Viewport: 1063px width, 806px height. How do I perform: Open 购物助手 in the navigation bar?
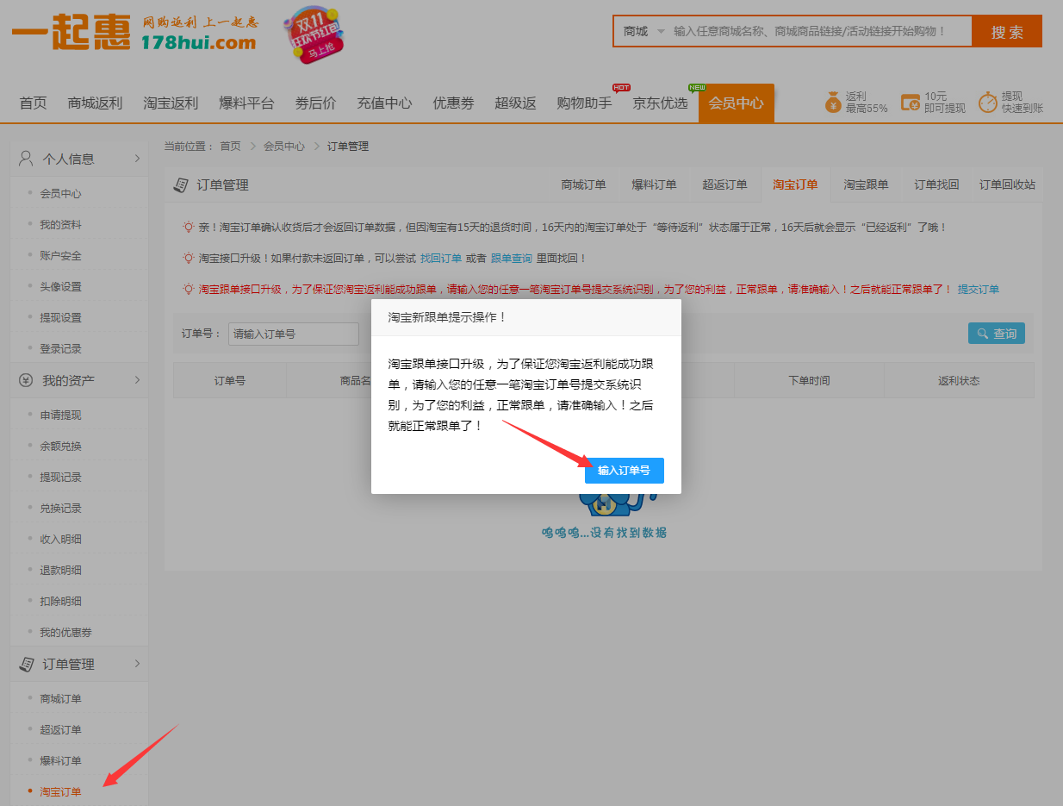tap(585, 103)
